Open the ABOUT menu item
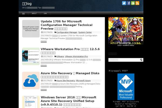 coord(34,13)
